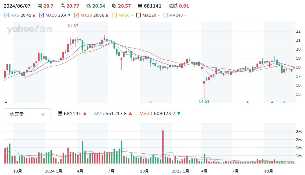
Task: Click the light blue triangle marker
Action: click(284, 102)
